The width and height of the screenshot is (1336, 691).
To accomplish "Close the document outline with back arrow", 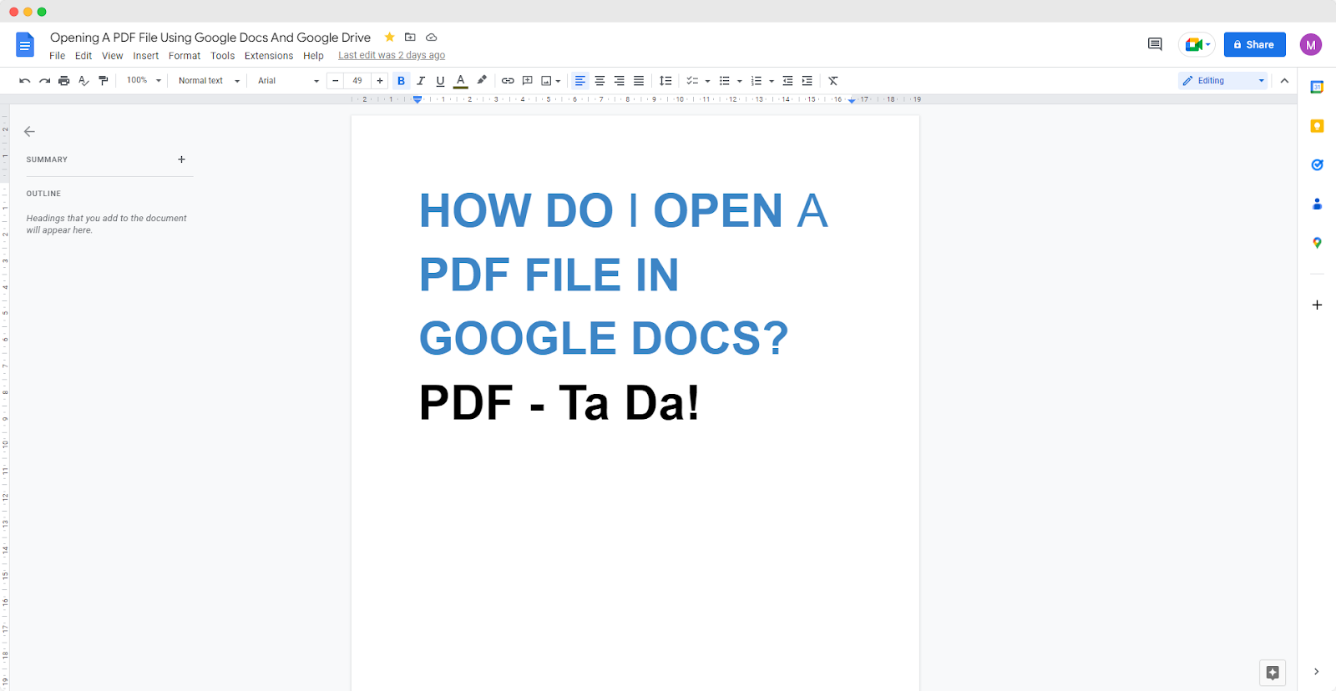I will coord(29,131).
